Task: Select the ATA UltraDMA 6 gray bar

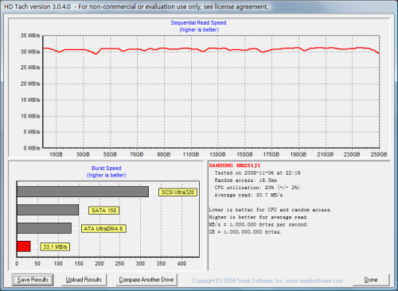Action: pyautogui.click(x=44, y=228)
